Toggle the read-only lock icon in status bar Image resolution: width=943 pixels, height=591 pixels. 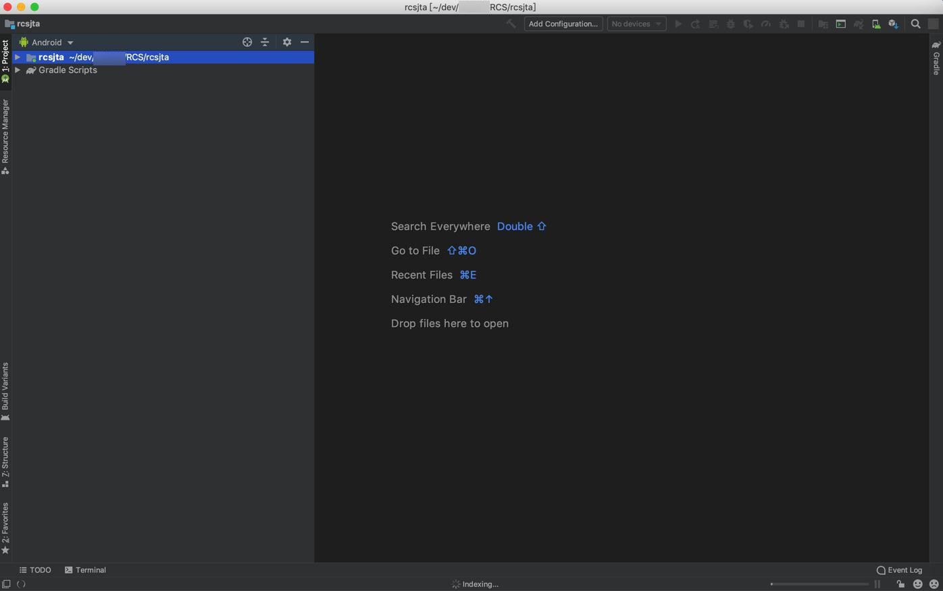point(900,584)
